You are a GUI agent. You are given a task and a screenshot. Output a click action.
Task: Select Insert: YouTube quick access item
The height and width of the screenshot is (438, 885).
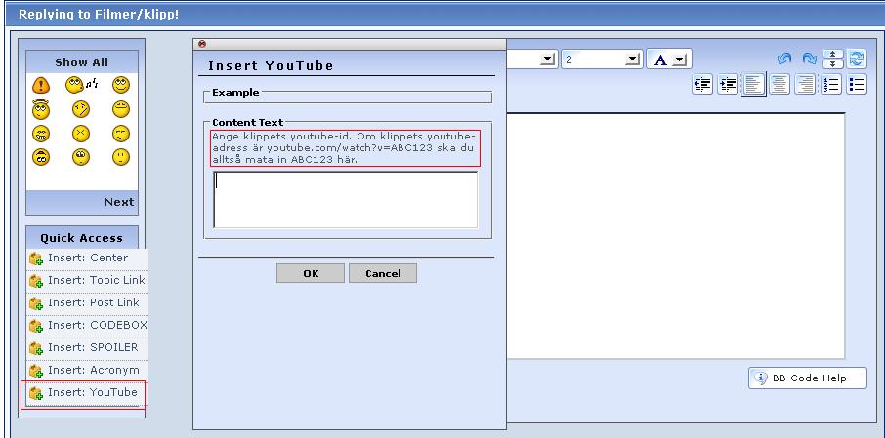[88, 392]
